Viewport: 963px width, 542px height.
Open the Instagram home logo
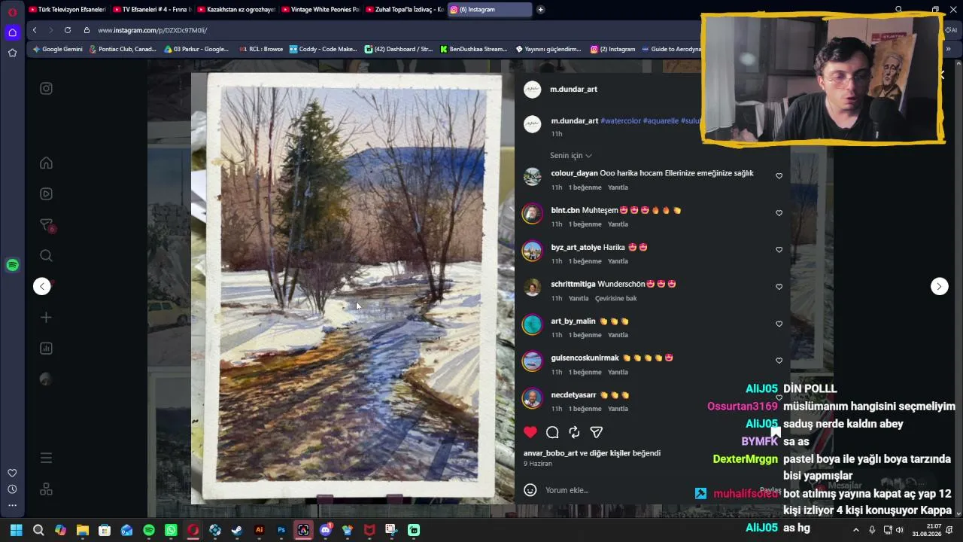[46, 89]
